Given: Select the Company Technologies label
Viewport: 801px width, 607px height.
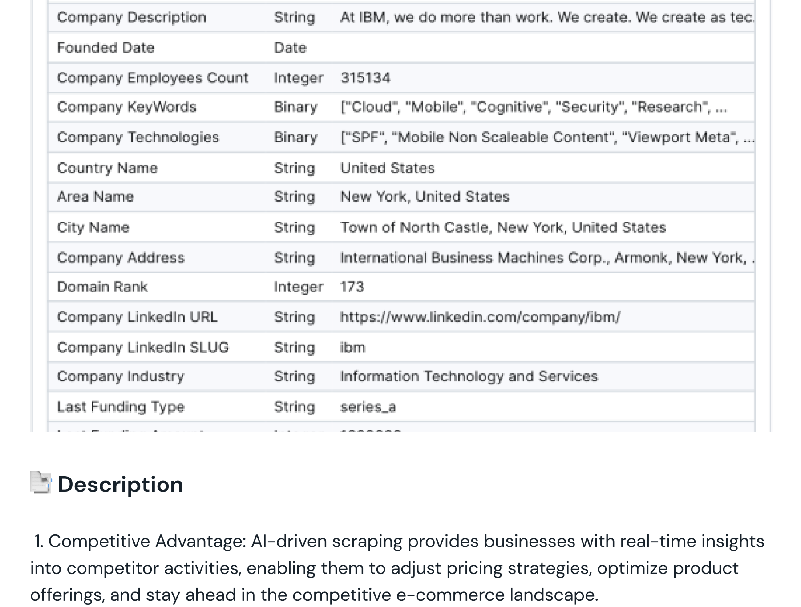Looking at the screenshot, I should point(138,138).
